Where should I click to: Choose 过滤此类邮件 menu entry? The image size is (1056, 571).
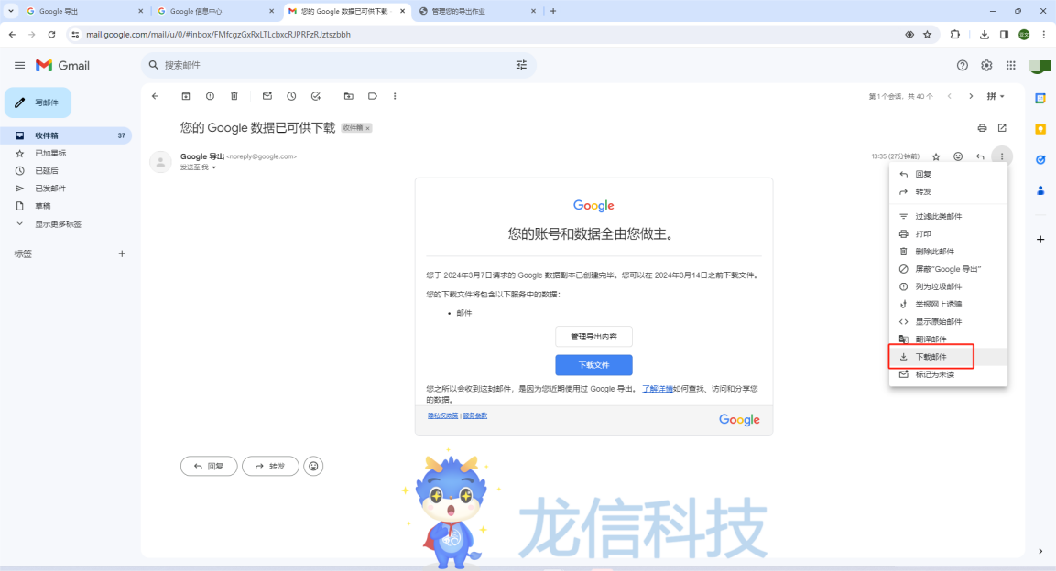[x=948, y=217]
